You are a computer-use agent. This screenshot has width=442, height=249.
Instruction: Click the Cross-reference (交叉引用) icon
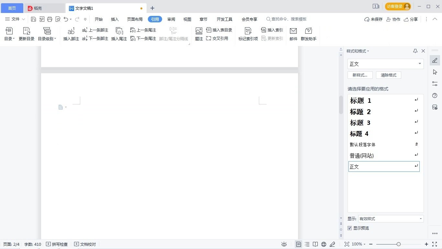pos(209,39)
